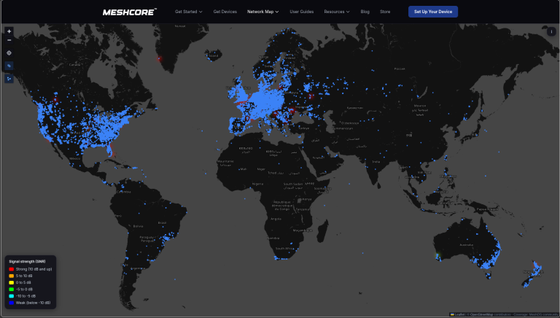Open the User Guides page
The image size is (560, 318).
click(301, 12)
